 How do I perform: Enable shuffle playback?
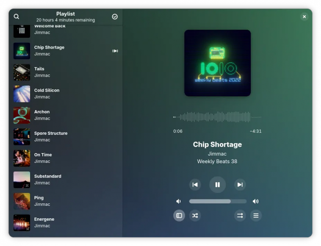coord(195,215)
